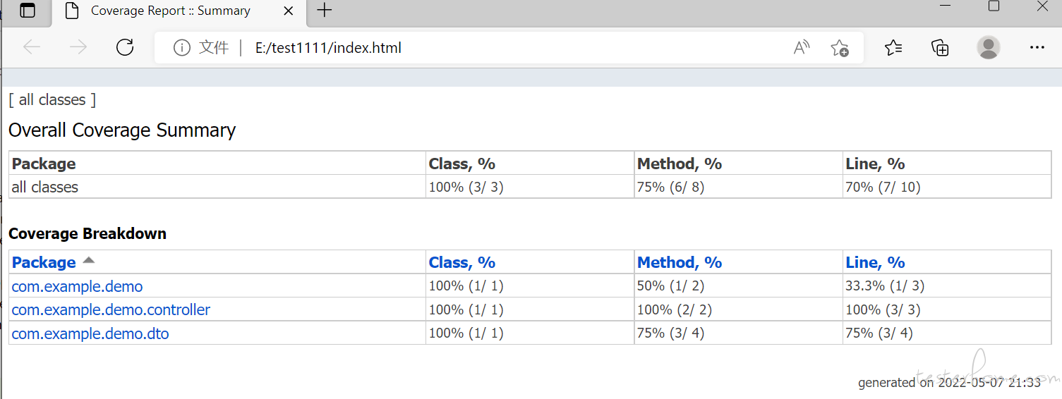Open the user profile avatar
The width and height of the screenshot is (1062, 399).
989,47
